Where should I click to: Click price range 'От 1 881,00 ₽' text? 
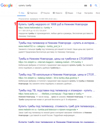(32, 30)
